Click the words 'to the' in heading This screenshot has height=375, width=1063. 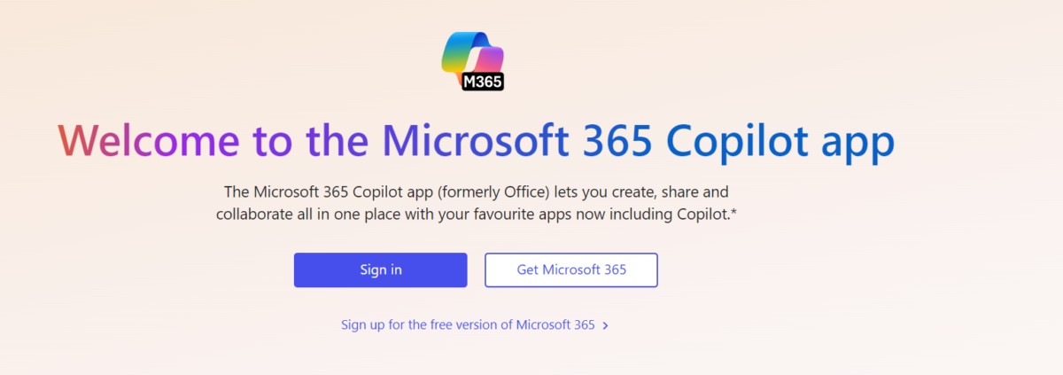coord(311,142)
